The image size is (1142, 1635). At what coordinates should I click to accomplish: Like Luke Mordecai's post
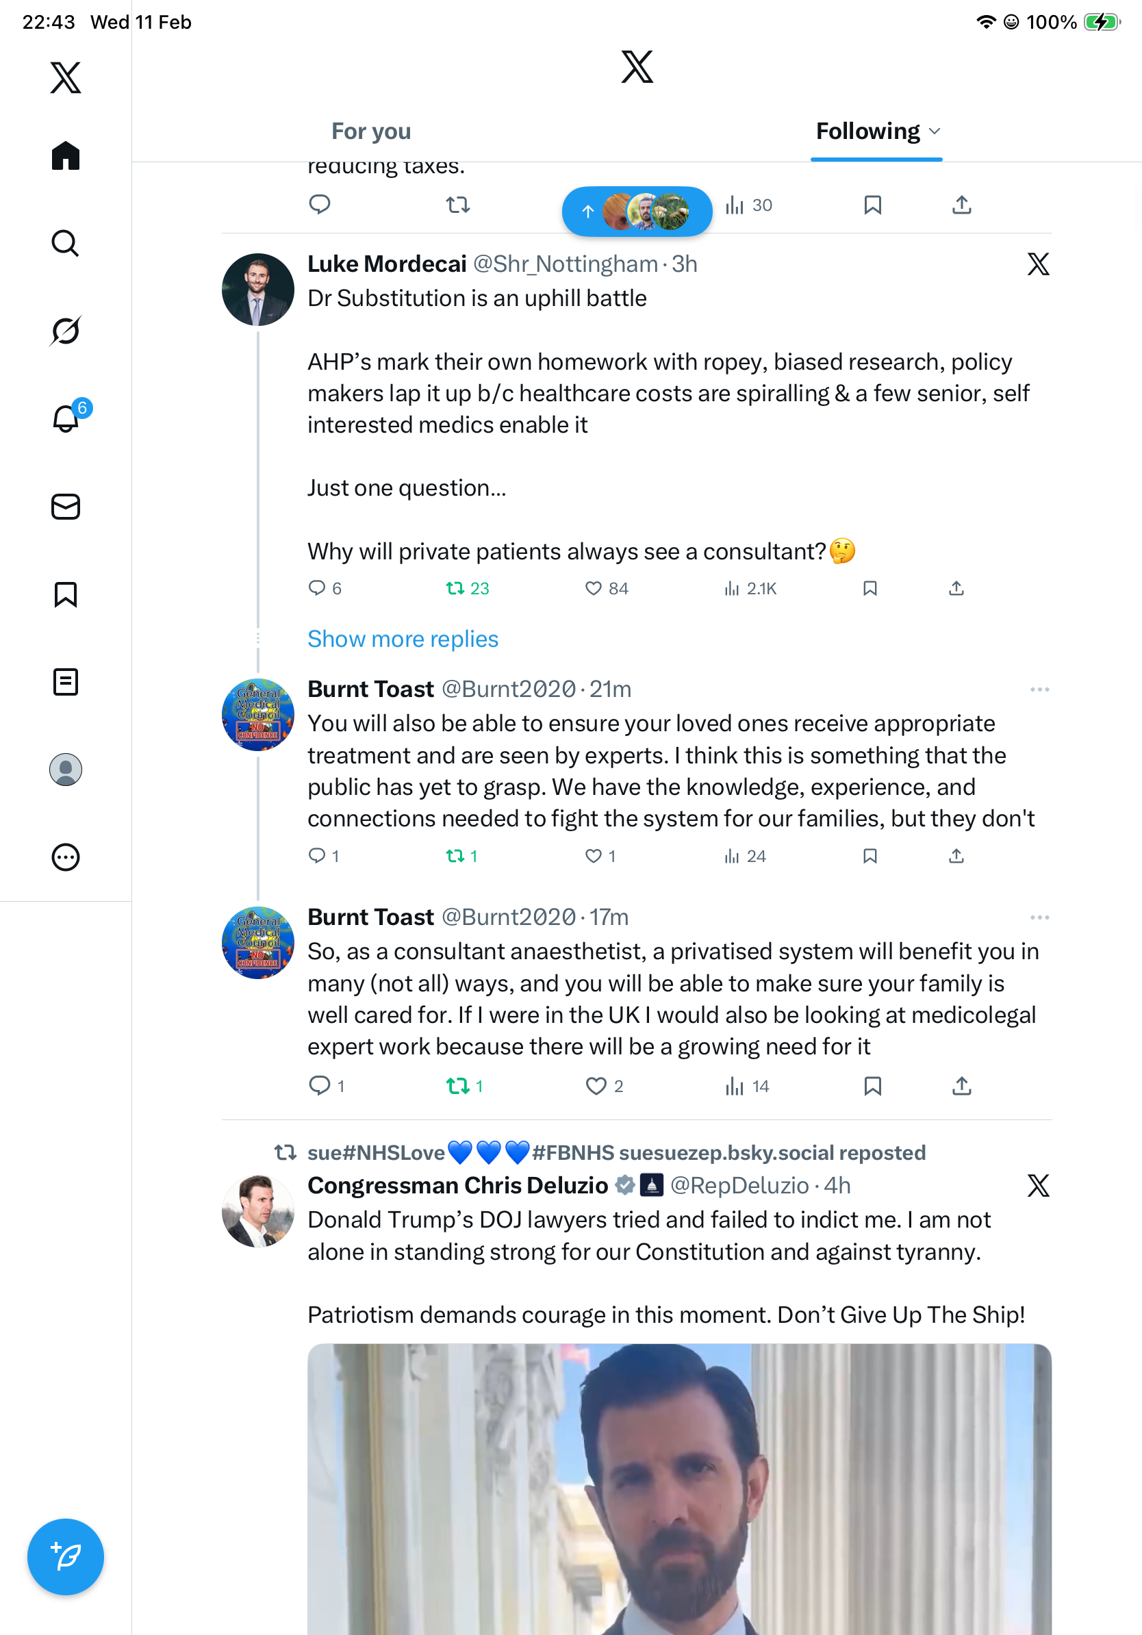[x=593, y=588]
